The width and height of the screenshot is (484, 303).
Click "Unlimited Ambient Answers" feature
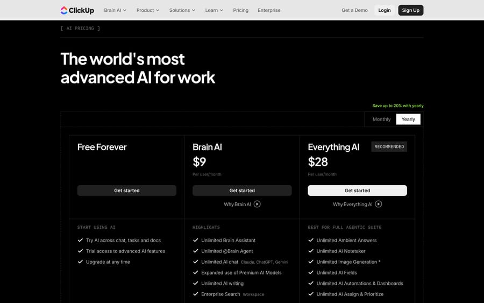pos(347,240)
